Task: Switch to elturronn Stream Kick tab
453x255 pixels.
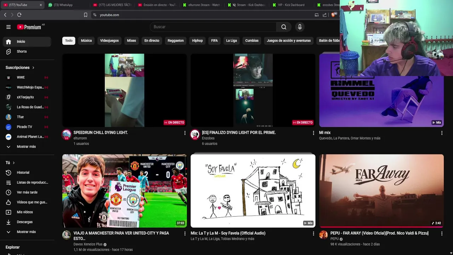Action: point(202,5)
